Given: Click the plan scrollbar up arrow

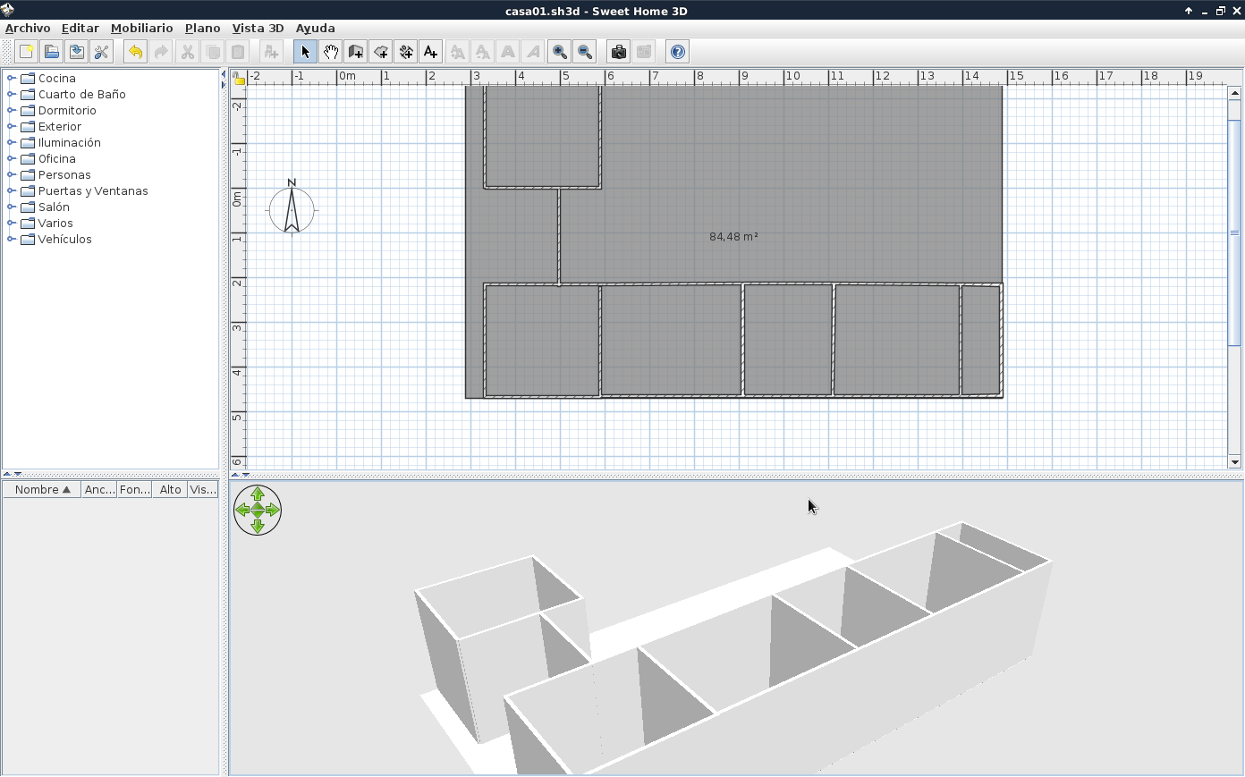Looking at the screenshot, I should (1235, 93).
